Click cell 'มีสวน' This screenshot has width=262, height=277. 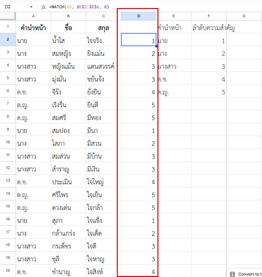pos(104,142)
